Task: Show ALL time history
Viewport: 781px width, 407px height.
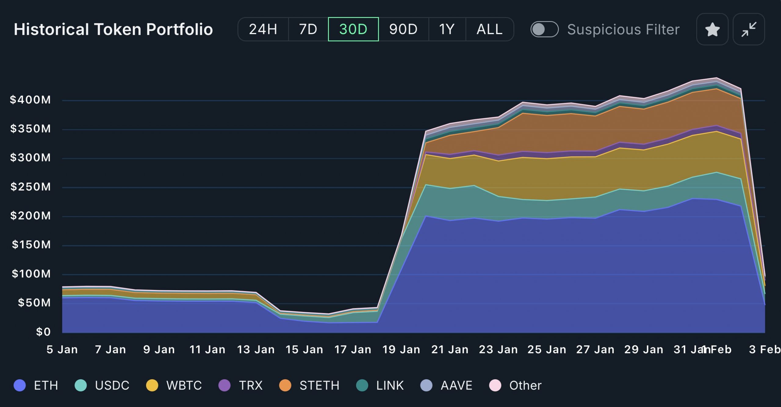Action: (x=489, y=30)
